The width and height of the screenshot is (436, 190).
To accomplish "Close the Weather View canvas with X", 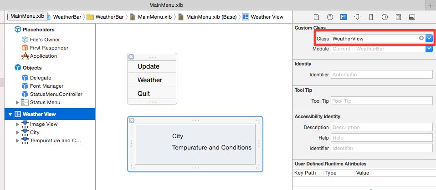I will [x=132, y=120].
